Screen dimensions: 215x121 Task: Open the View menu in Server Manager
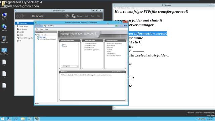coord(92,16)
